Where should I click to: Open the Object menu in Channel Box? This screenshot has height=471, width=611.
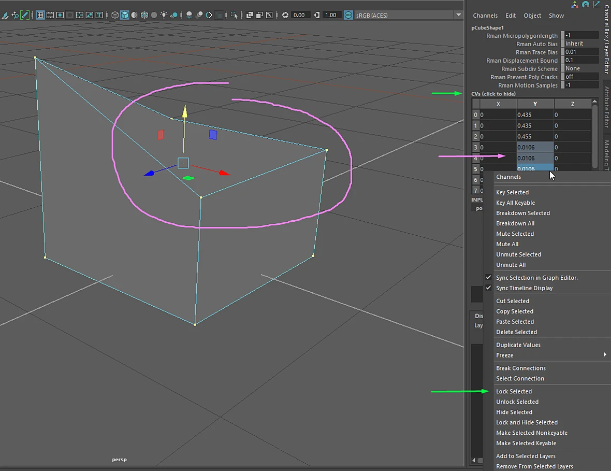coord(532,16)
